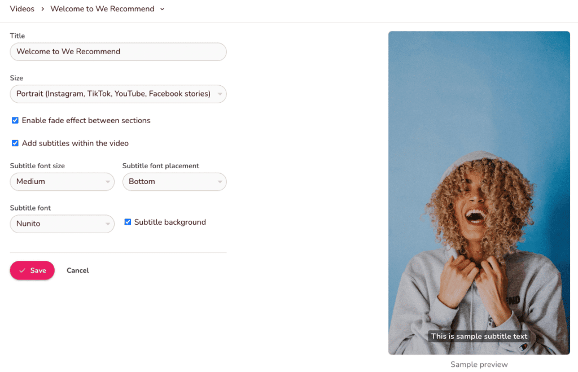The width and height of the screenshot is (578, 372).
Task: Click the Save button
Action: tap(32, 270)
